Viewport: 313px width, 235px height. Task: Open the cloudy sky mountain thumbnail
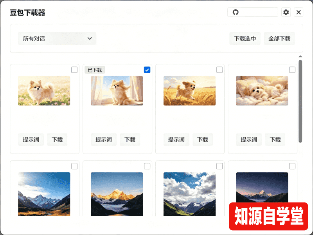point(189,194)
